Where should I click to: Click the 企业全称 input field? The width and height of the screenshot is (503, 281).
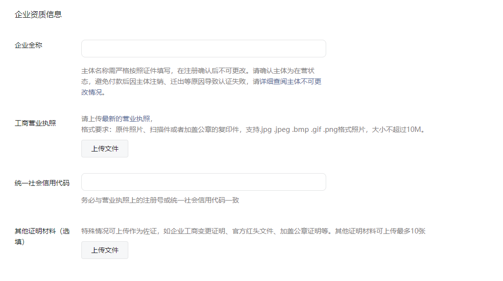coord(203,49)
